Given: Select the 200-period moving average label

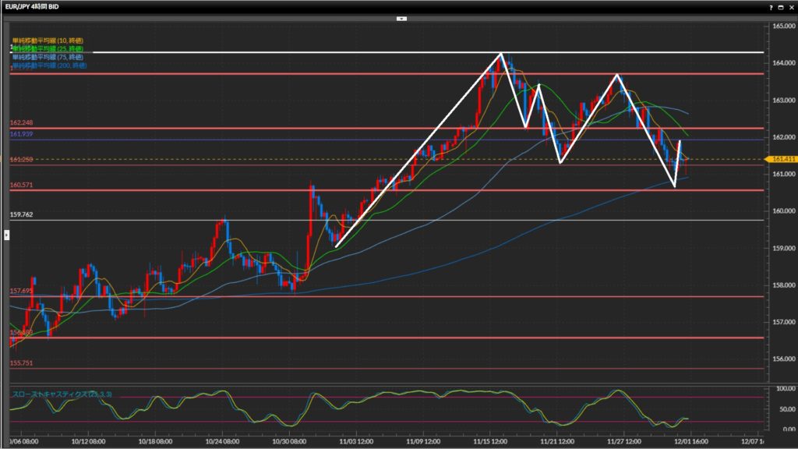Looking at the screenshot, I should (x=49, y=65).
